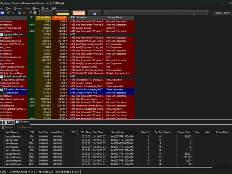Select the SessionService.exe process
This screenshot has width=232, height=174.
67,83
